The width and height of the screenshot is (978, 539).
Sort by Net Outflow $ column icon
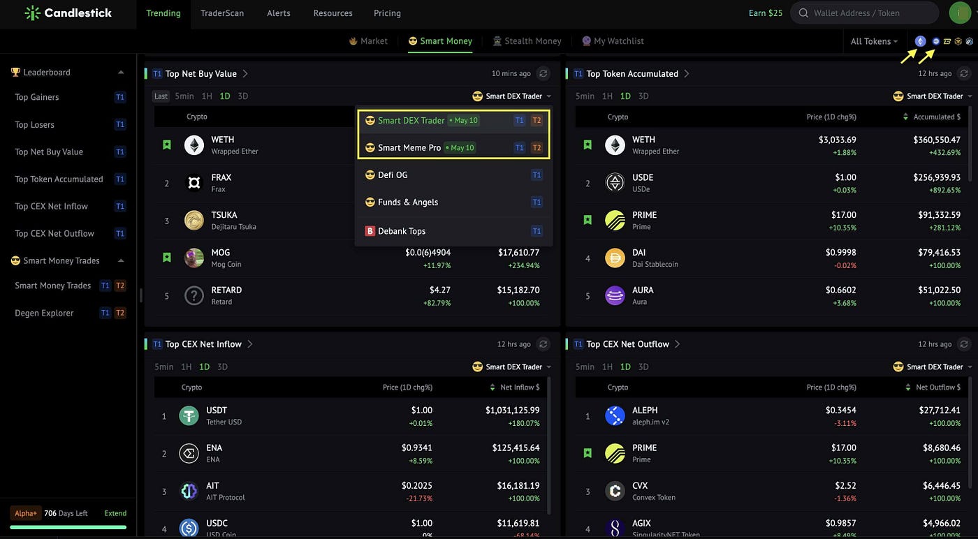[907, 387]
